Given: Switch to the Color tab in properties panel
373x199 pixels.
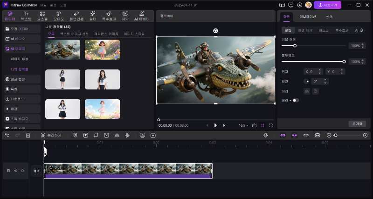Looking at the screenshot, I should (x=330, y=17).
